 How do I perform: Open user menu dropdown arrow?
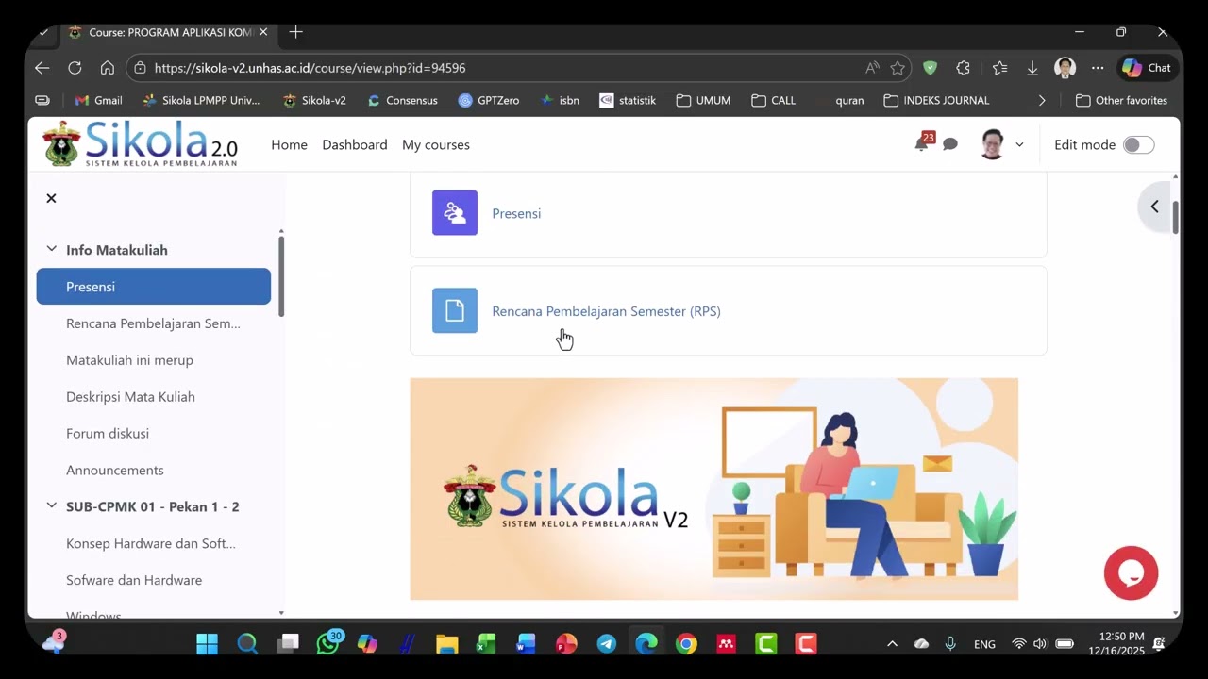(1019, 144)
